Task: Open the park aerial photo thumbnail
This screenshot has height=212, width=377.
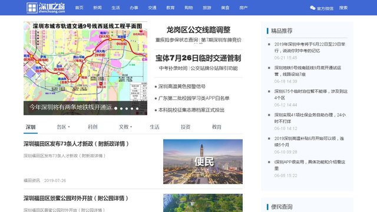Action: tap(203, 203)
